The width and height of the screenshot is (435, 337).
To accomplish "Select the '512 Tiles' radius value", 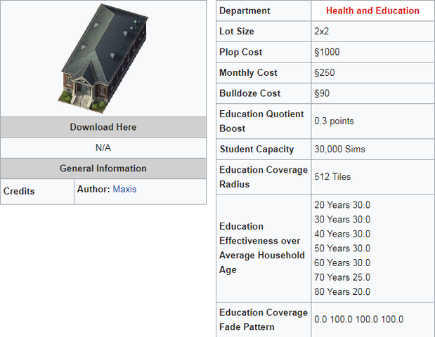I will tap(332, 177).
